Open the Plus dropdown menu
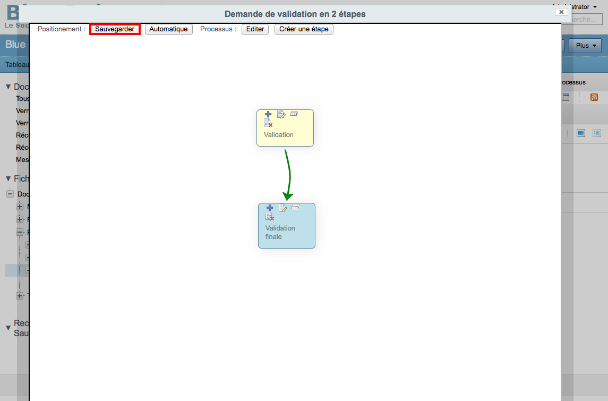This screenshot has width=608, height=401. pos(585,46)
